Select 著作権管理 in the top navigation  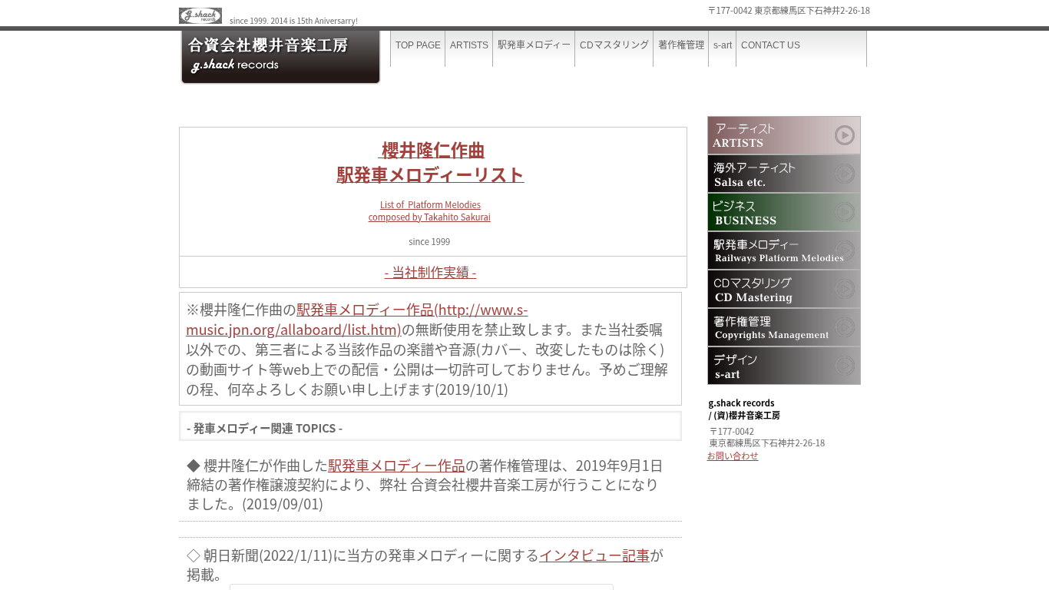click(681, 45)
